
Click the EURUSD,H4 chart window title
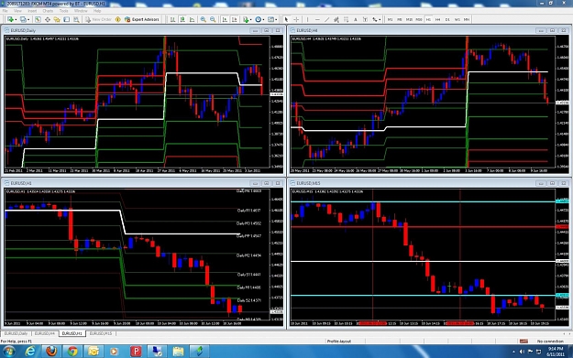tap(307, 30)
